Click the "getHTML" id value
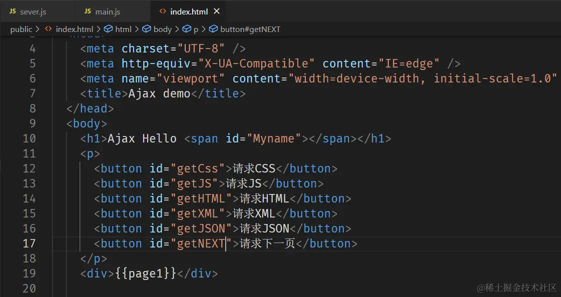The height and width of the screenshot is (297, 561). point(201,198)
